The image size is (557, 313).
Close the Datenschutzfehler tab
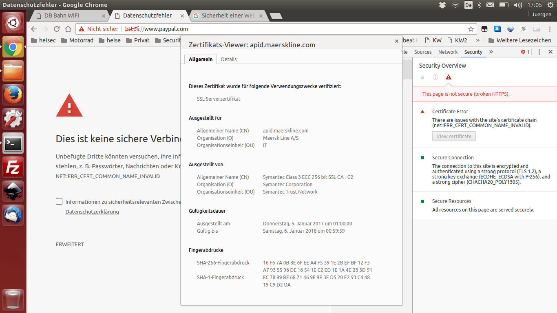pyautogui.click(x=182, y=16)
